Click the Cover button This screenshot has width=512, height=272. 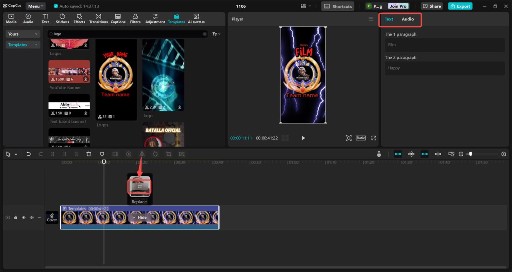[52, 218]
